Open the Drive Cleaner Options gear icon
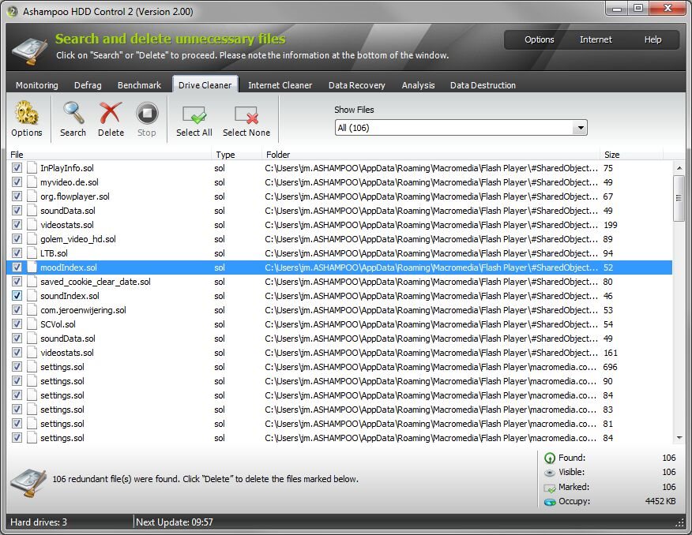Image resolution: width=692 pixels, height=535 pixels. pos(27,113)
